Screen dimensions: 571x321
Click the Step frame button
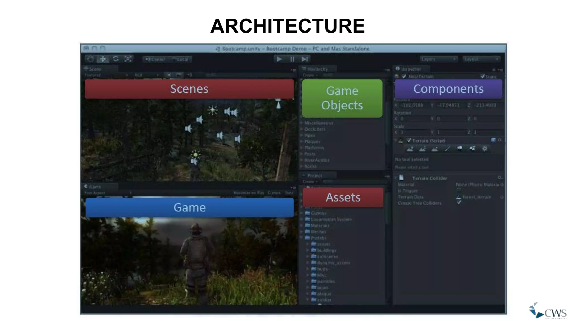tap(305, 59)
